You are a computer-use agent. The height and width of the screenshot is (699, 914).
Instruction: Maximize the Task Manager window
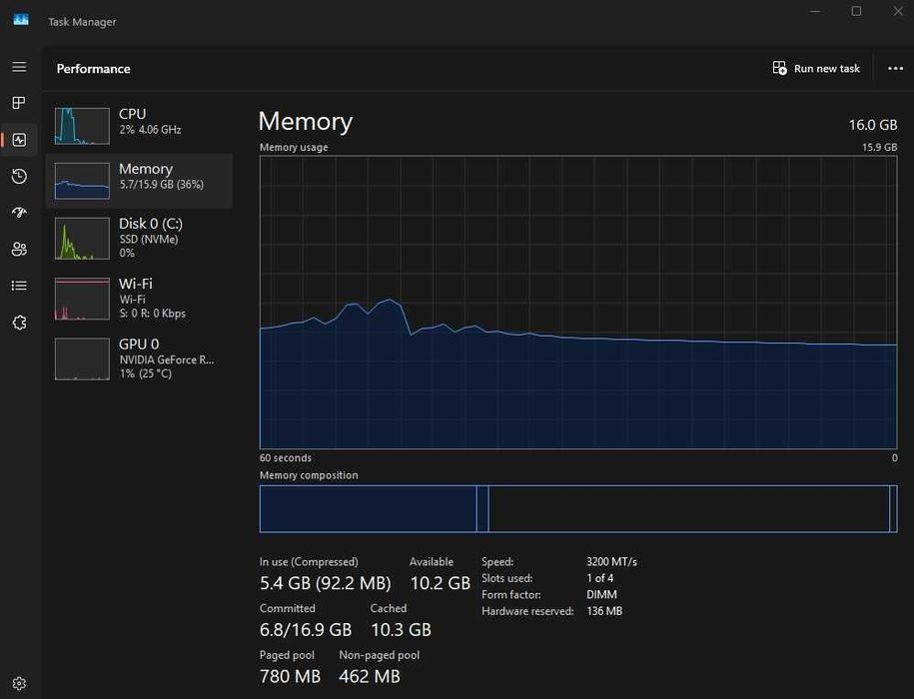click(856, 11)
